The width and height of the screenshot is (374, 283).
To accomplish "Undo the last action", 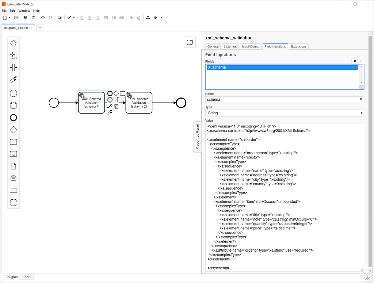I will tap(43, 18).
